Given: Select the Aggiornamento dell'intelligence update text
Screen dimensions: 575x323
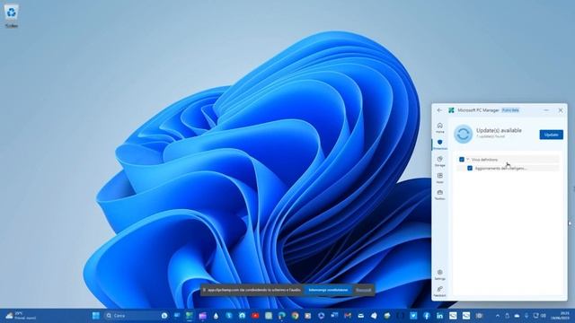Looking at the screenshot, I should (501, 169).
